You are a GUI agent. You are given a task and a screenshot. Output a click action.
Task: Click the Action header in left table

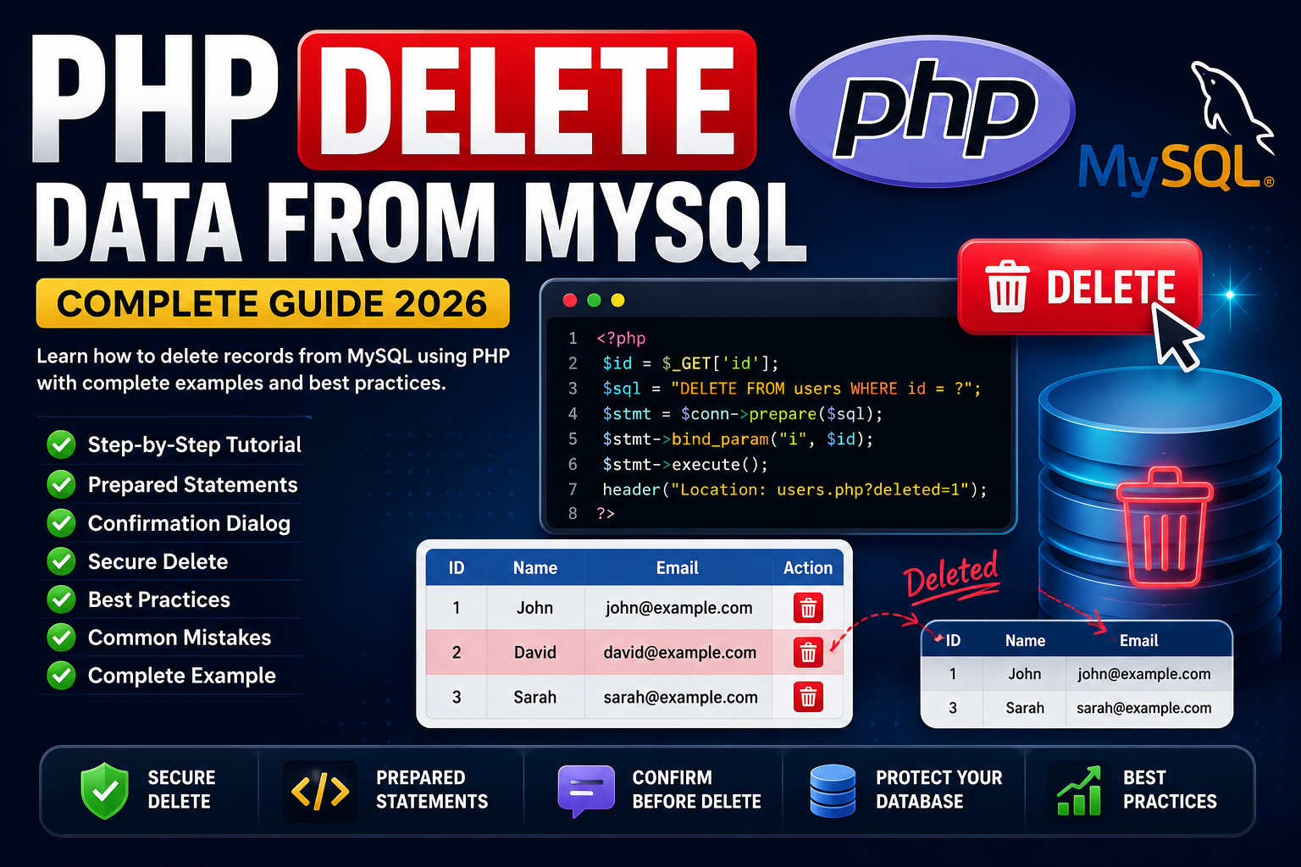(x=808, y=568)
